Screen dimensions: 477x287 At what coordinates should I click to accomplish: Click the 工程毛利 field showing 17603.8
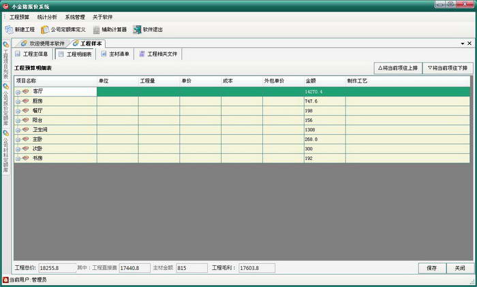click(x=257, y=268)
